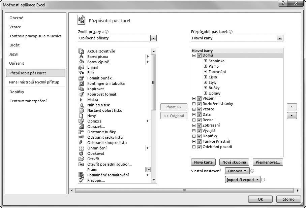306x208 pixels.
Task: Open the Import či export dropdown
Action: pyautogui.click(x=243, y=179)
